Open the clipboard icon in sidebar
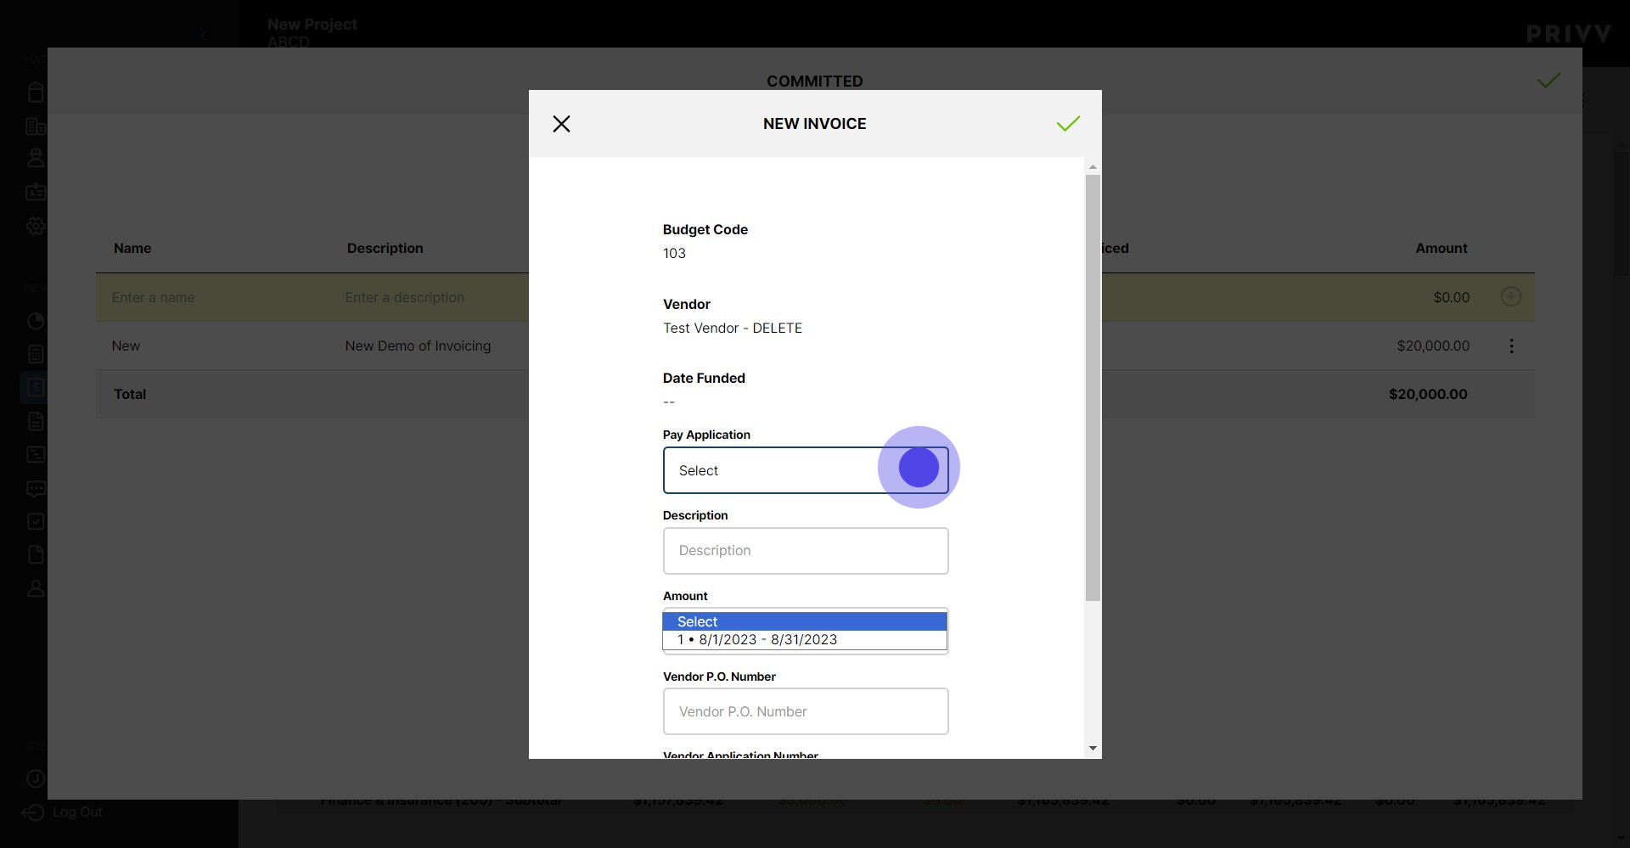This screenshot has width=1630, height=848. [36, 92]
